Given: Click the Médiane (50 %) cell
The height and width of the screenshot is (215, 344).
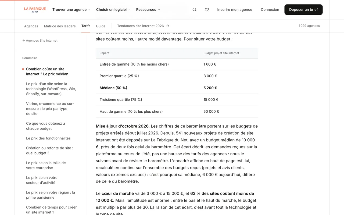Looking at the screenshot, I should click(113, 88).
